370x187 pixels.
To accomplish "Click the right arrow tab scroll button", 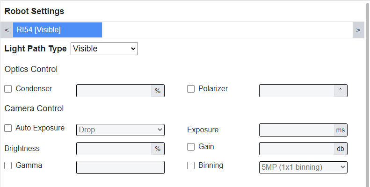I will click(x=358, y=30).
